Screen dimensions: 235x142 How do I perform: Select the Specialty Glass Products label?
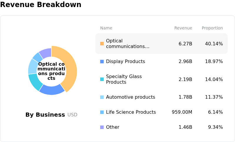point(124,79)
